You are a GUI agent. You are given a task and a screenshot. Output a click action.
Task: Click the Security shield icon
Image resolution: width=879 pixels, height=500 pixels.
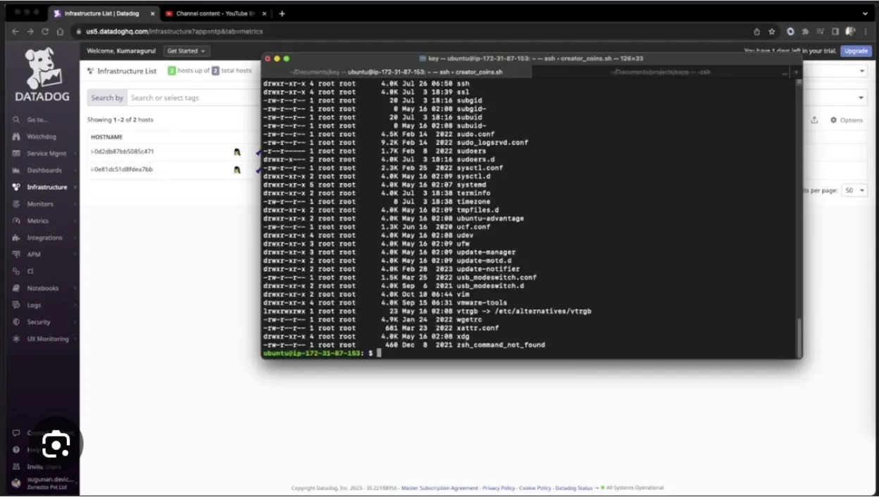point(16,322)
